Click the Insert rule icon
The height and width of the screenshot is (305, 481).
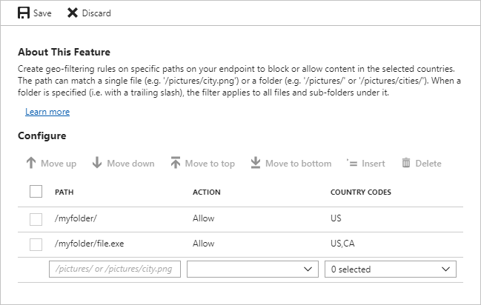(351, 163)
